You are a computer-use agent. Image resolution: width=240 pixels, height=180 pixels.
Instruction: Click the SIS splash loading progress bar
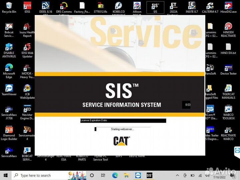[122, 129]
